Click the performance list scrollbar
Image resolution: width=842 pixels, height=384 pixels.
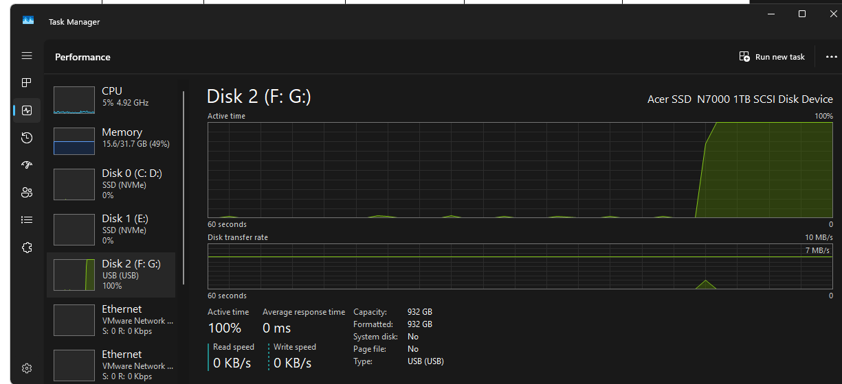click(x=184, y=187)
